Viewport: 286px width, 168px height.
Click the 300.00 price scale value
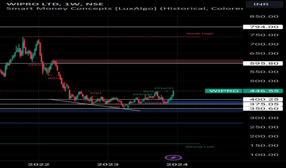tap(264, 118)
